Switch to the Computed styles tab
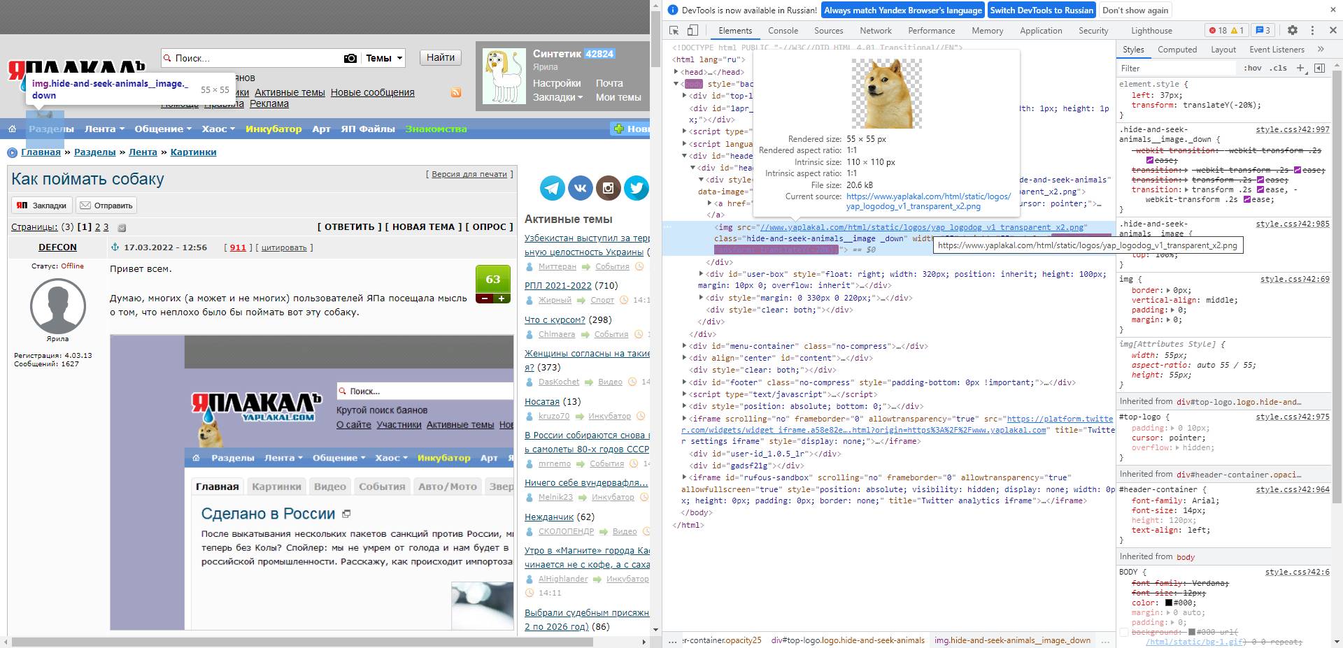 point(1177,50)
